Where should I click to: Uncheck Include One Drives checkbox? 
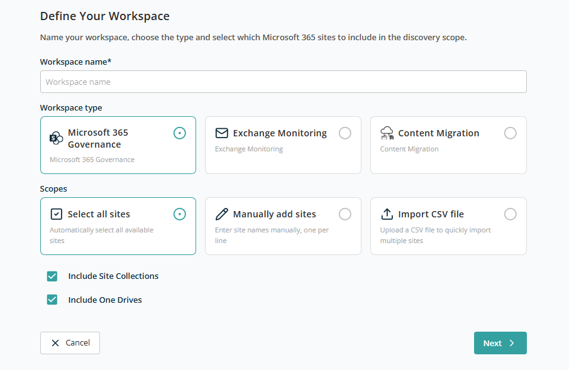(52, 300)
